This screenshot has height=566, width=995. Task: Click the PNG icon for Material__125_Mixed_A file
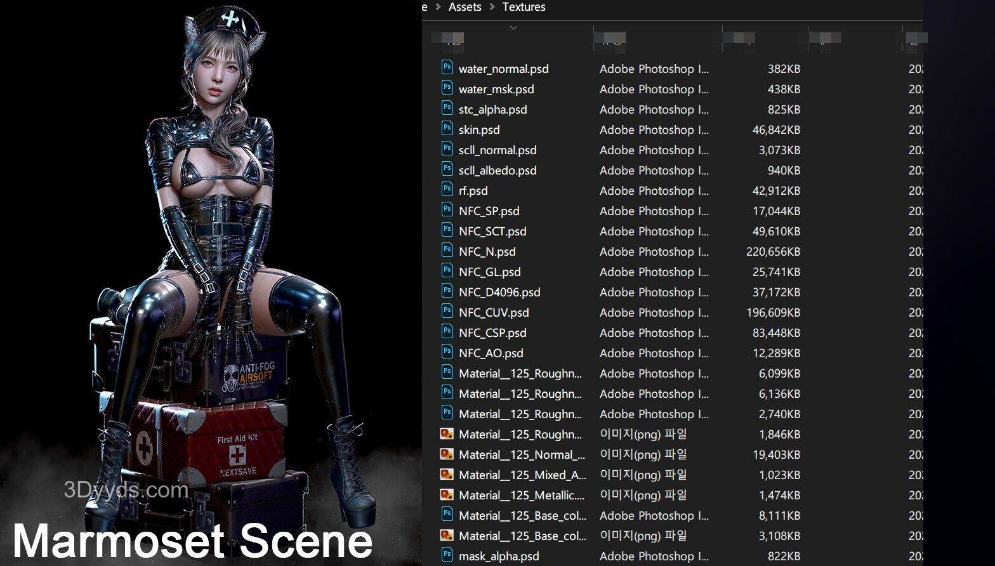[447, 474]
